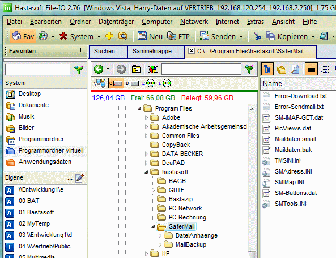Viewport: 336px width, 258px height.
Task: Pin the Favoriten panel
Action: point(82,51)
